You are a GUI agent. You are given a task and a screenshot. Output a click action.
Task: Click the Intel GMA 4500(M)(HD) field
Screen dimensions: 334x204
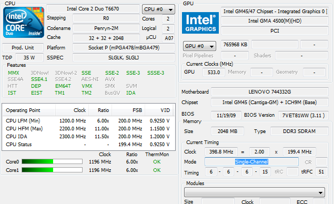pyautogui.click(x=275, y=21)
